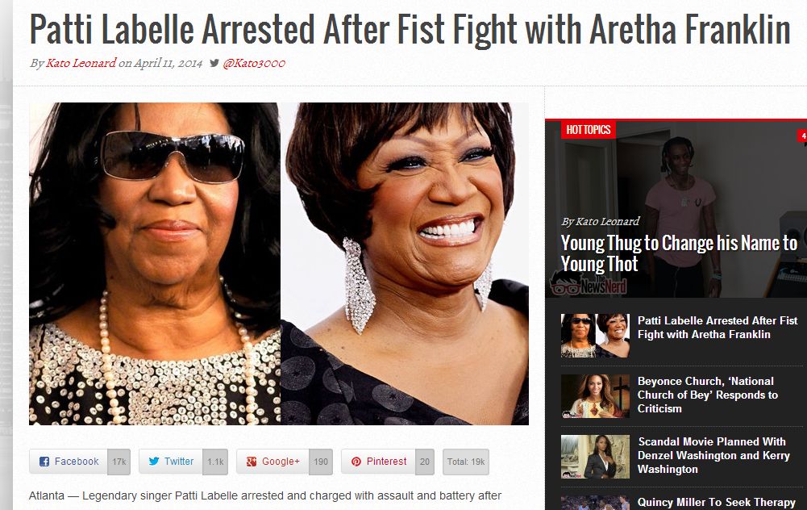
Task: Click the Facebook 17k share count
Action: point(119,462)
